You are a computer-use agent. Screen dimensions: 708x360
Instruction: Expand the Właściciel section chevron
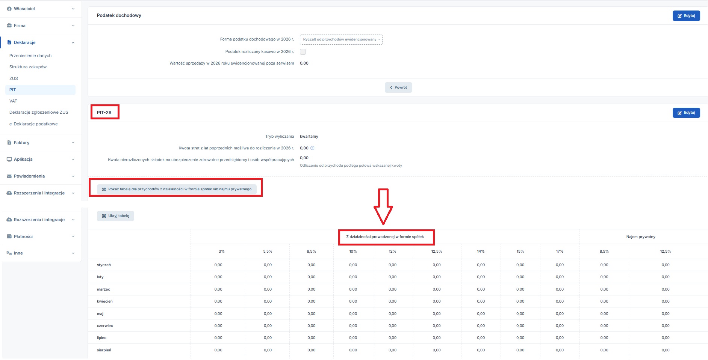[73, 9]
